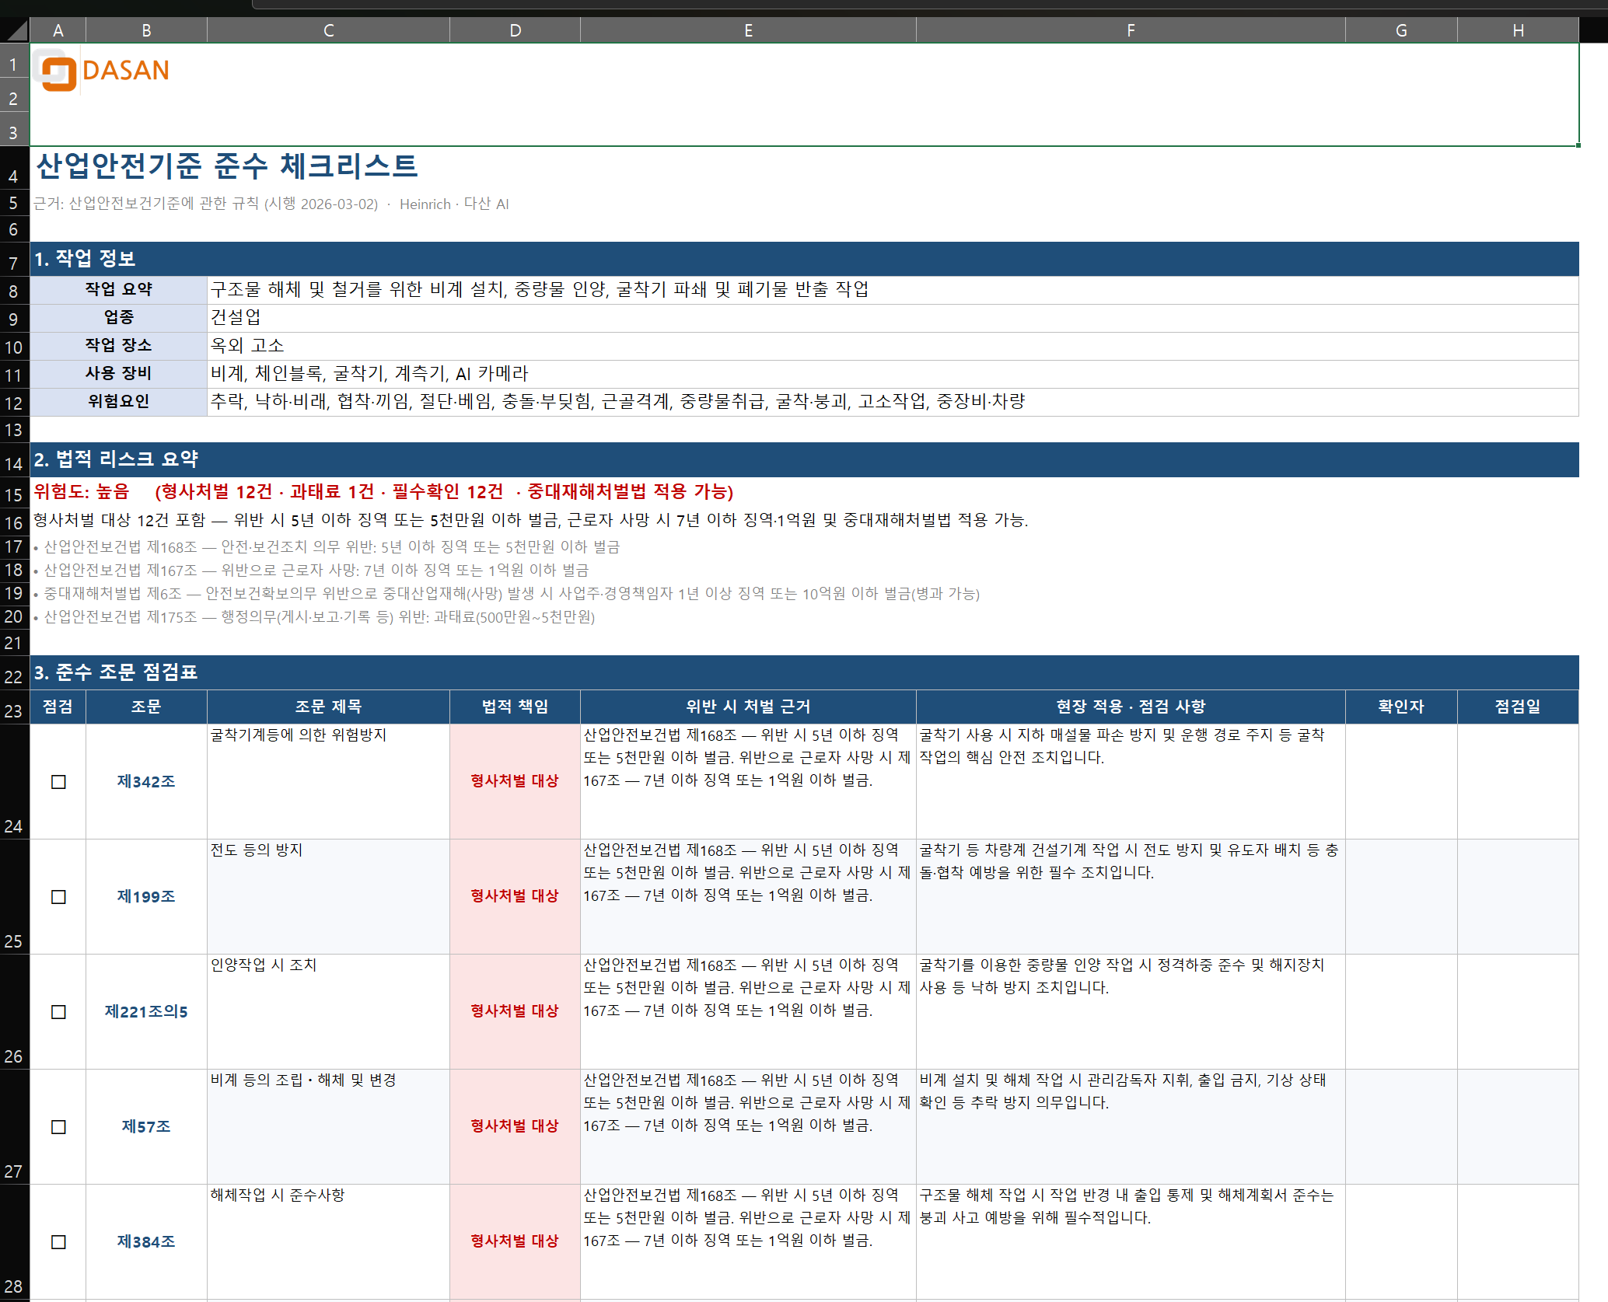Click the title 산업안전기준 준수 체크리스트
Image resolution: width=1608 pixels, height=1302 pixels.
pos(227,166)
